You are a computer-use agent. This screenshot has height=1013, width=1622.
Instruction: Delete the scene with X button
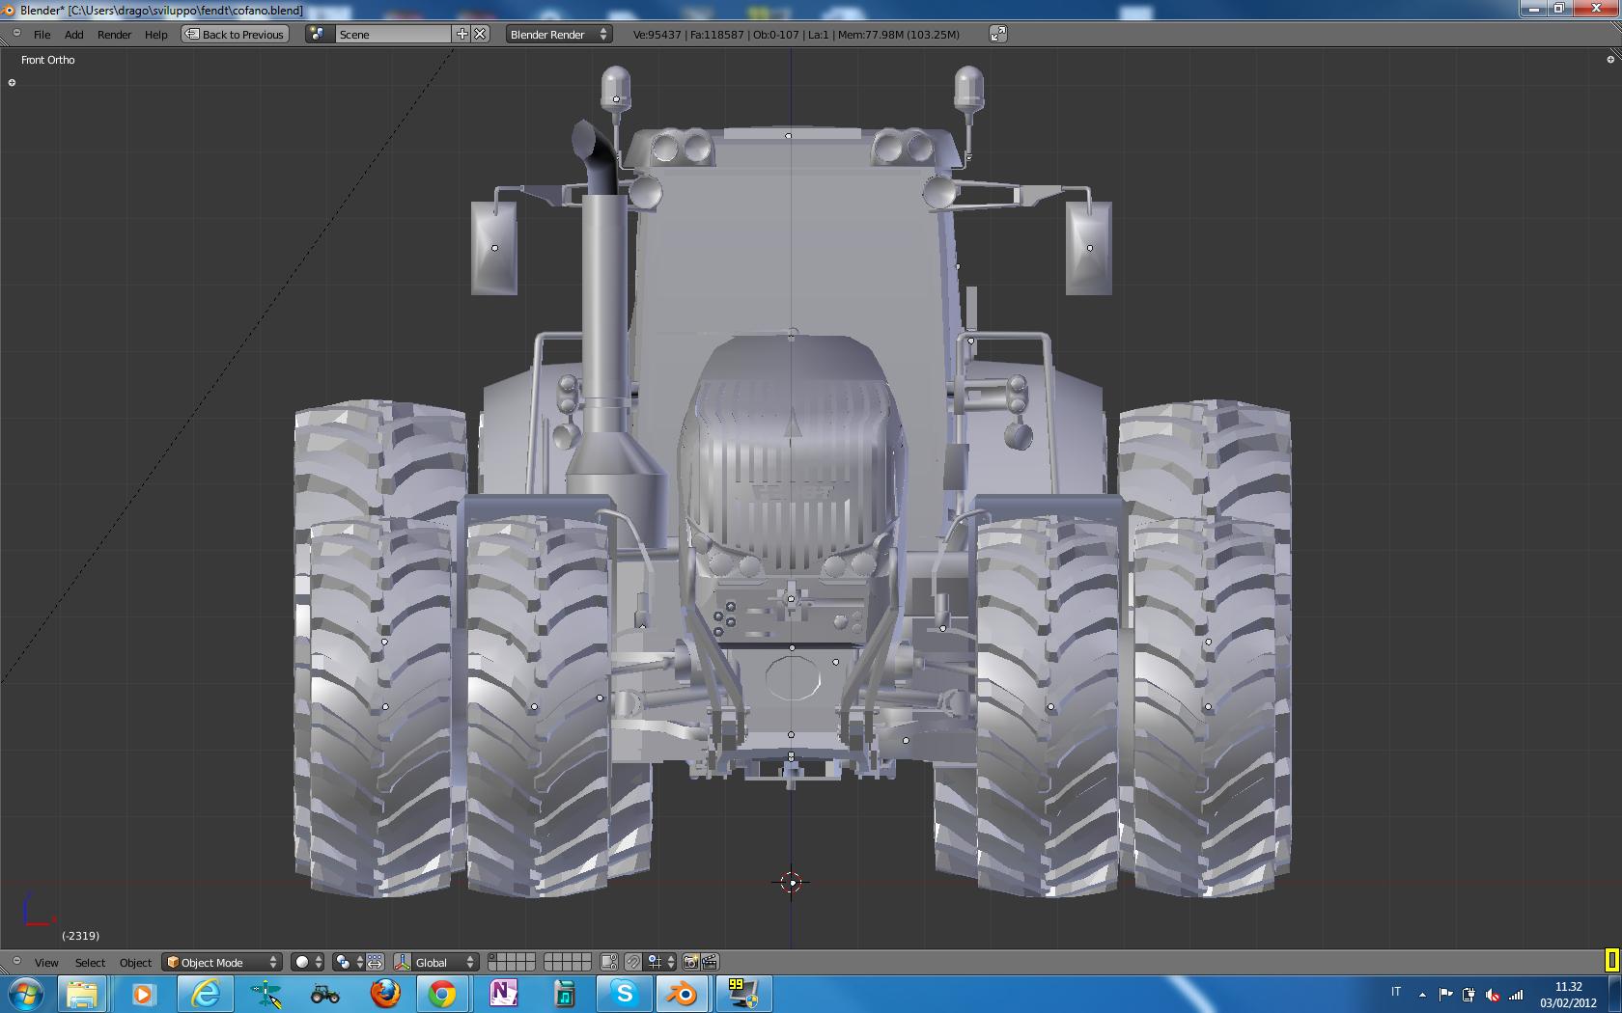click(x=480, y=34)
